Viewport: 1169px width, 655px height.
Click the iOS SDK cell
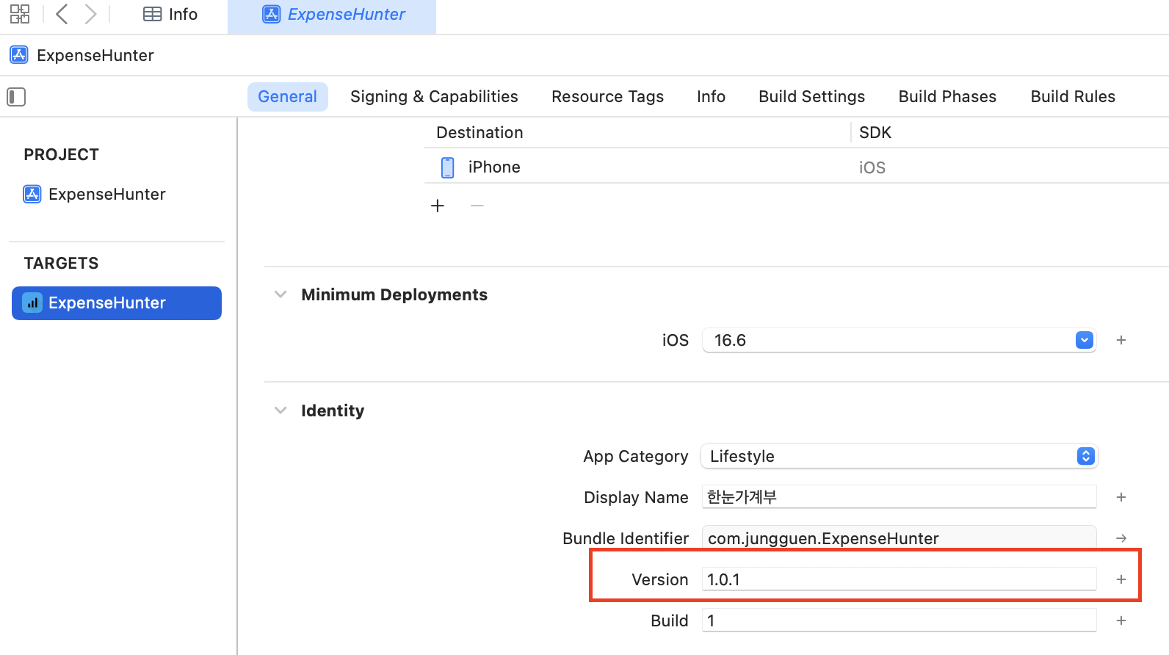tap(872, 167)
